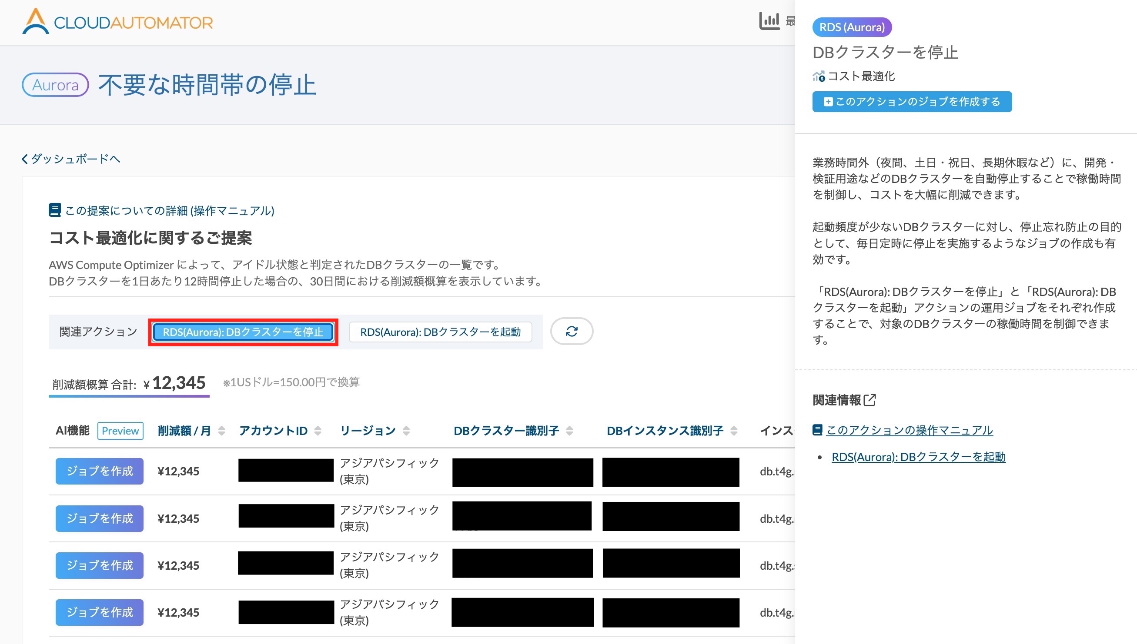
Task: Open このアクションの操作マニュアル link
Action: point(909,430)
